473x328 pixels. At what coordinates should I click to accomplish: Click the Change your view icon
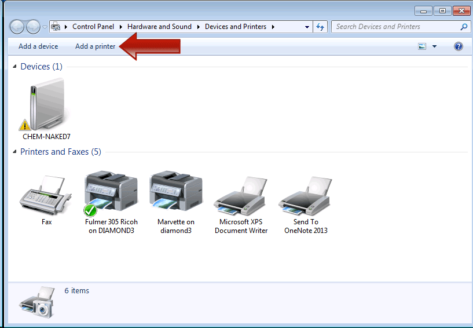pos(422,46)
